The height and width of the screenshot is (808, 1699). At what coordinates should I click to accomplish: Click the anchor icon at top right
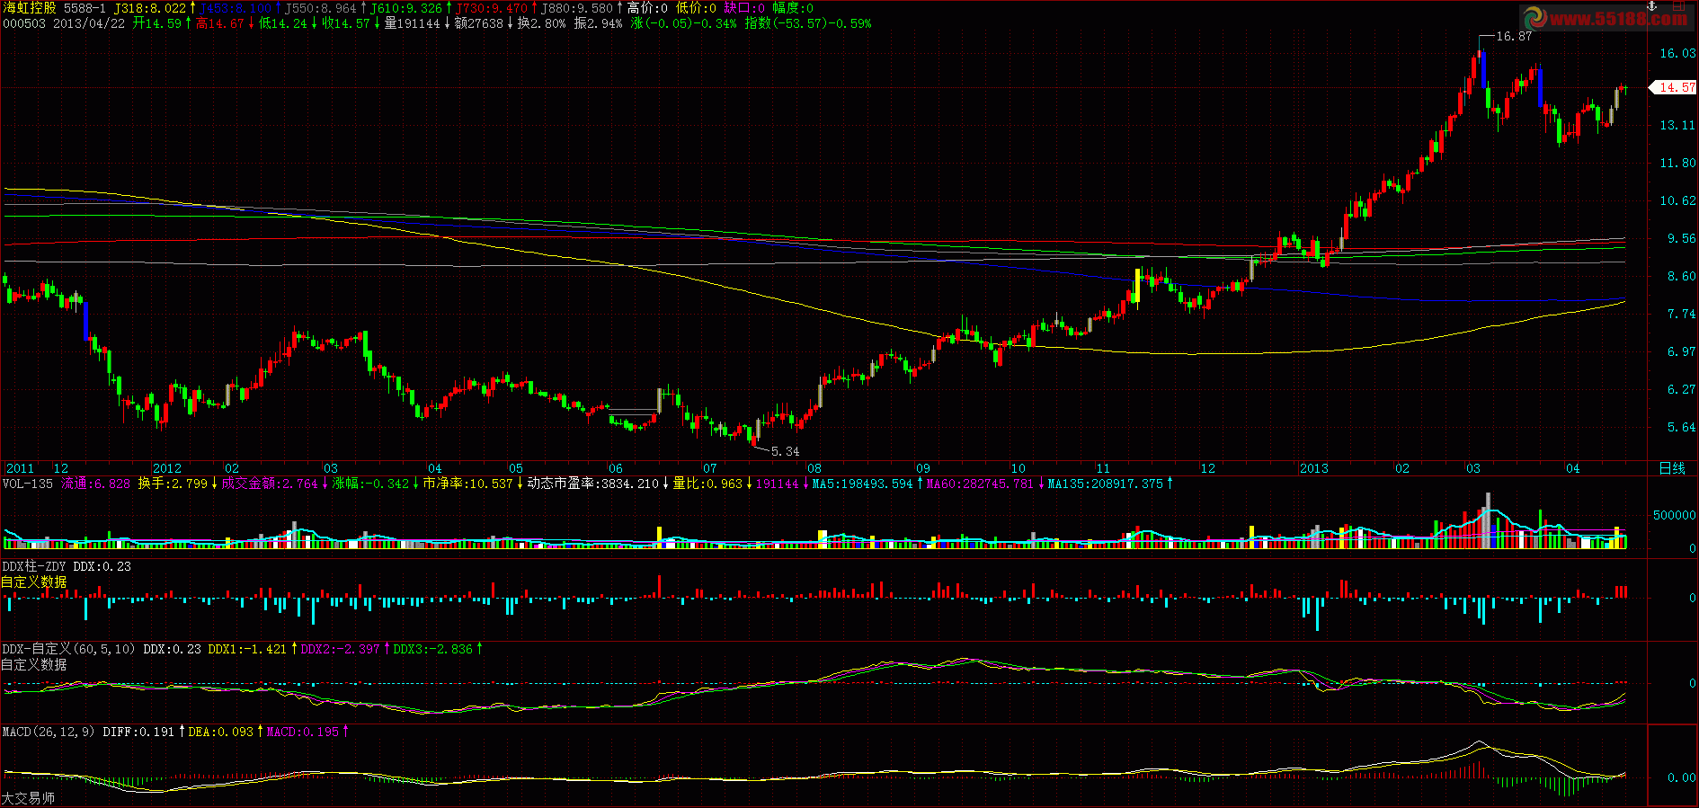tap(1651, 6)
